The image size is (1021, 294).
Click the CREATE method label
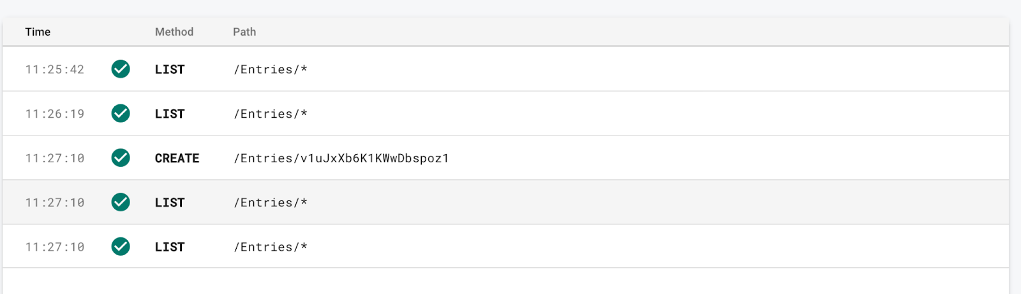177,158
